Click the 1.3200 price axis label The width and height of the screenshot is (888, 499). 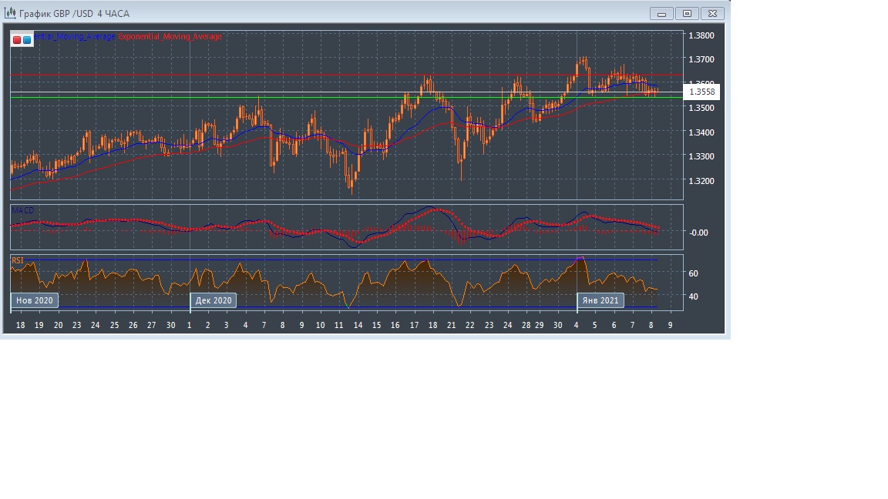pyautogui.click(x=701, y=181)
